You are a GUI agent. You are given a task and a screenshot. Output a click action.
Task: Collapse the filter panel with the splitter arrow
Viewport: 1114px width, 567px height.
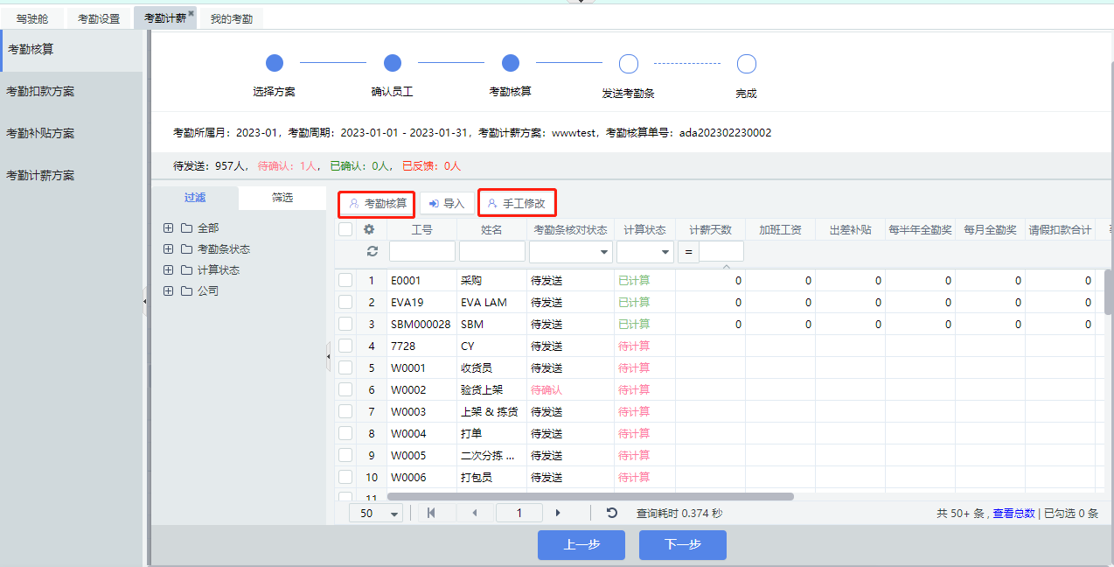[328, 356]
